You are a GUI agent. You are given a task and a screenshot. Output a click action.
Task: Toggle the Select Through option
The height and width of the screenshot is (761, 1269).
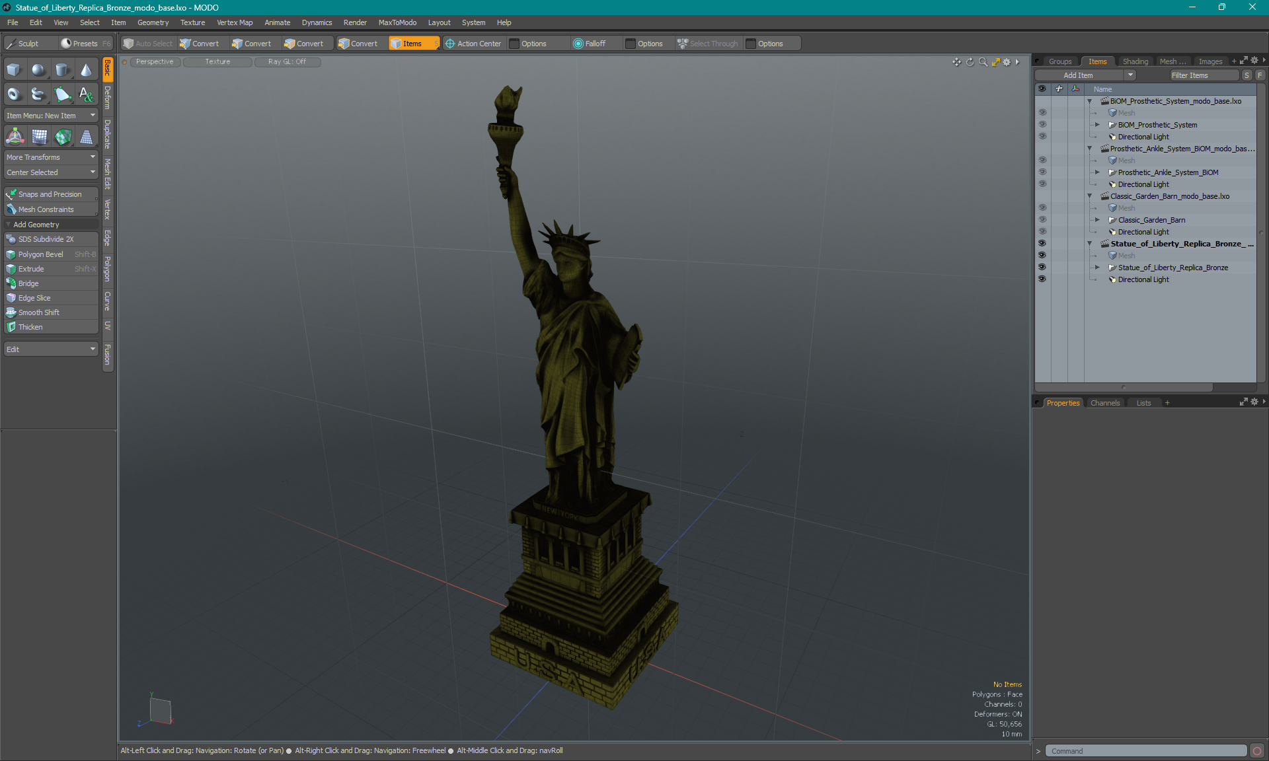[x=708, y=44]
